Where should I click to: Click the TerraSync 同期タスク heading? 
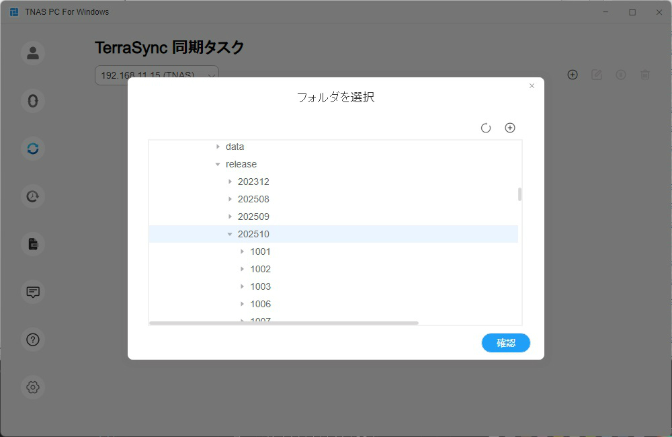169,48
